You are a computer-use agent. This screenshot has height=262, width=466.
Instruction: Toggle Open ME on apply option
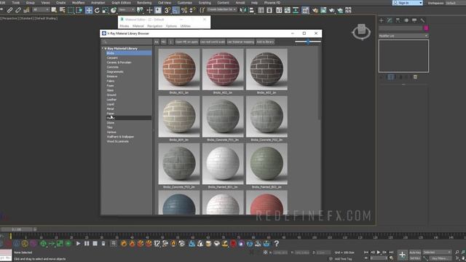tap(186, 42)
